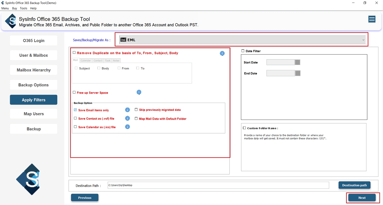Enable Skip previously migrated data
Screen dimensions: 383x205
pos(136,110)
